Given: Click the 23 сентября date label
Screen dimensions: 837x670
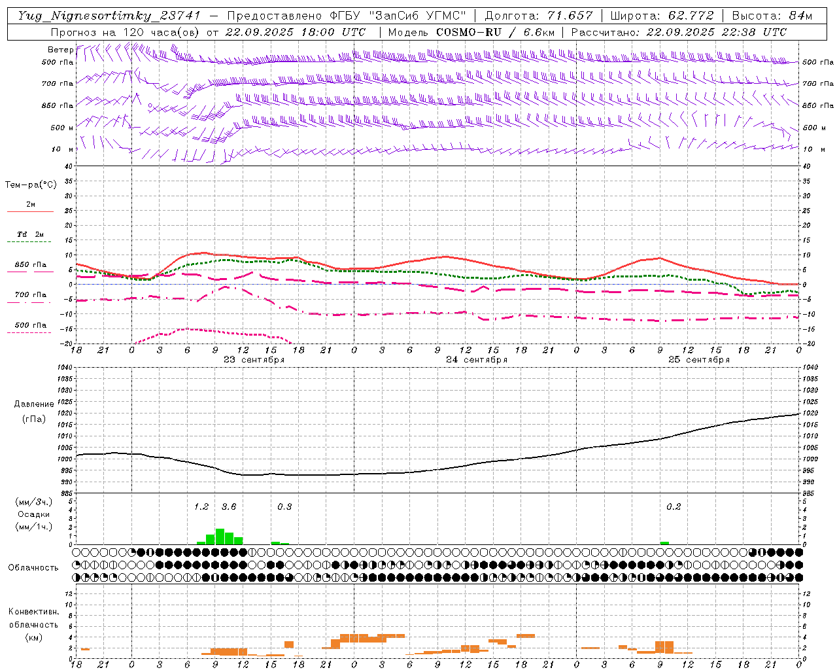Looking at the screenshot, I should coord(254,360).
